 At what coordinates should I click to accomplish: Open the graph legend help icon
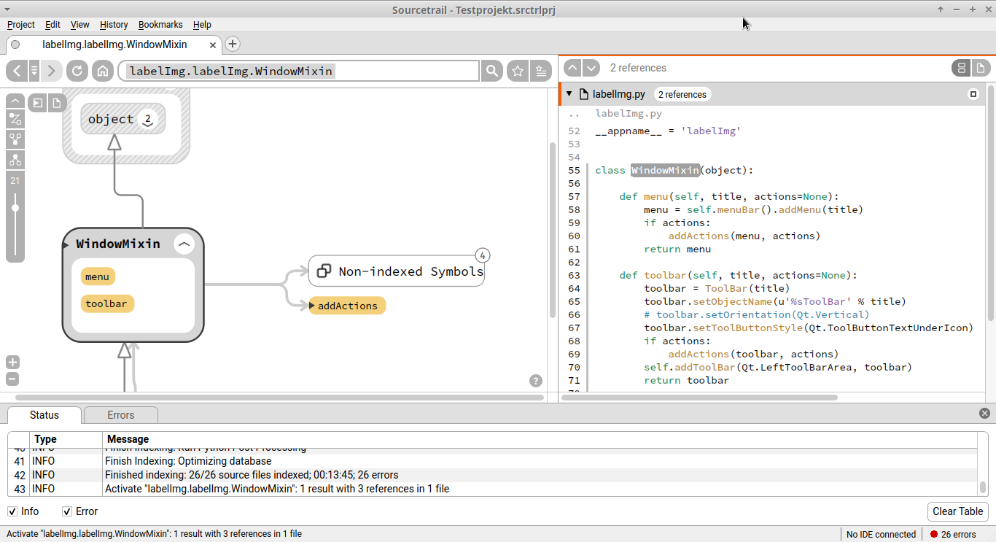(536, 381)
